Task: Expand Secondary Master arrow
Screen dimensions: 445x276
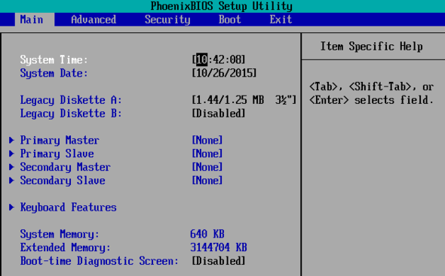Action: click(11, 167)
